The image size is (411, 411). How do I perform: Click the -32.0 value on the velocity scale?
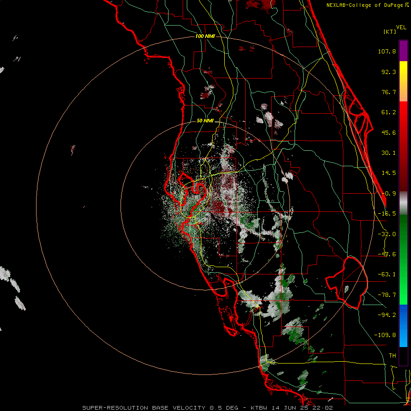(387, 234)
